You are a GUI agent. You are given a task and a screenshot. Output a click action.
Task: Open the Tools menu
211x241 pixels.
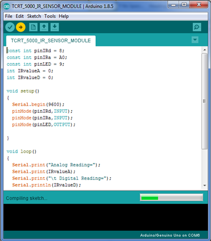click(50, 16)
